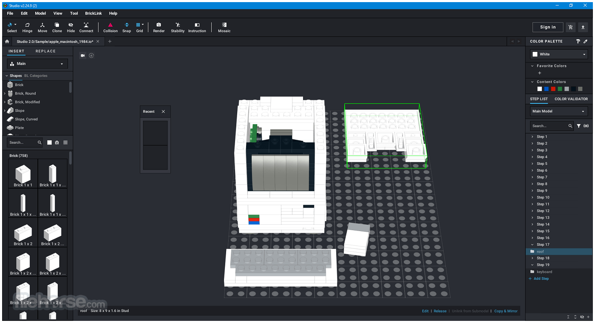Open the White color dropdown
595x323 pixels.
(559, 54)
